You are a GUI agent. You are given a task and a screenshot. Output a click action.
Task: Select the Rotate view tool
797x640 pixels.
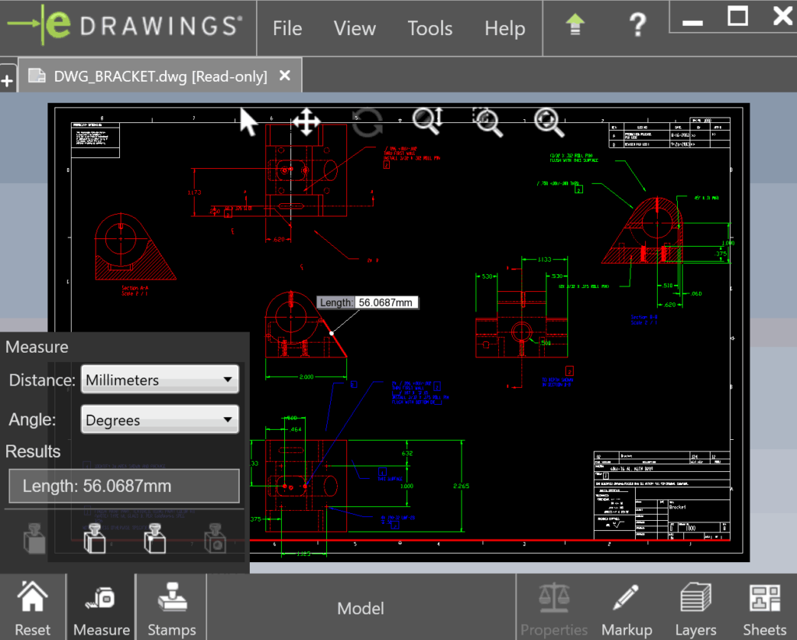[x=366, y=122]
